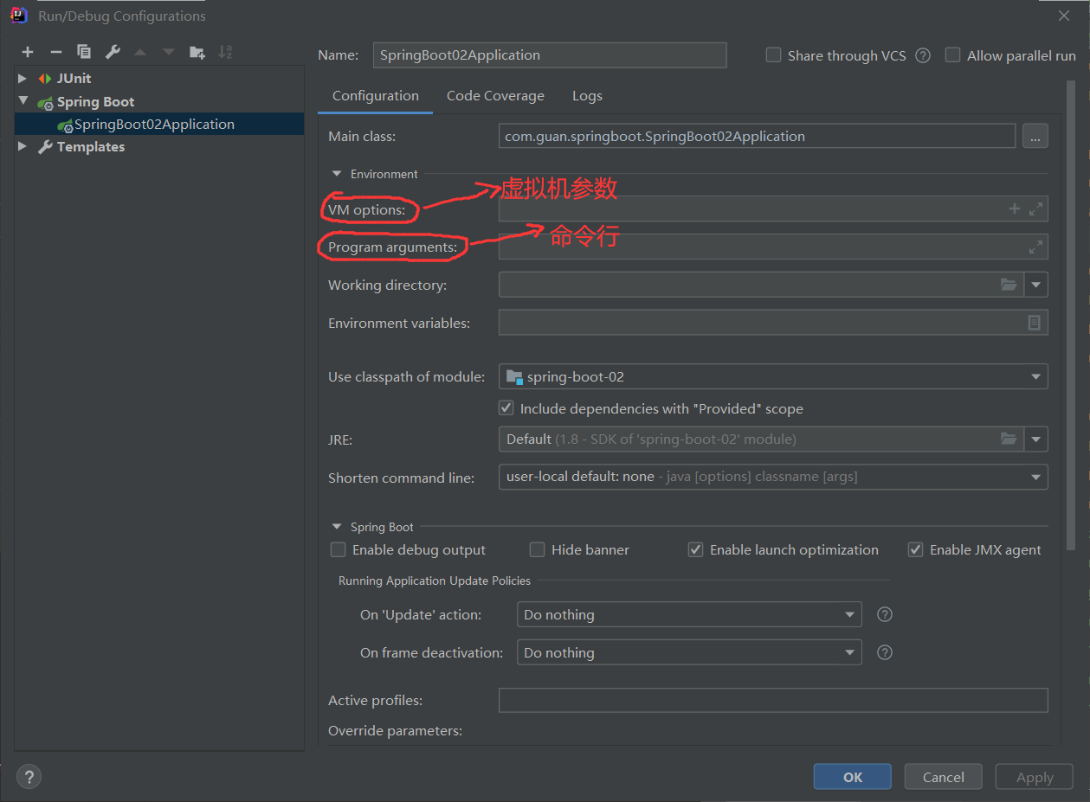Help icon beside On frame deactivation
Image resolution: width=1090 pixels, height=802 pixels.
pyautogui.click(x=885, y=652)
